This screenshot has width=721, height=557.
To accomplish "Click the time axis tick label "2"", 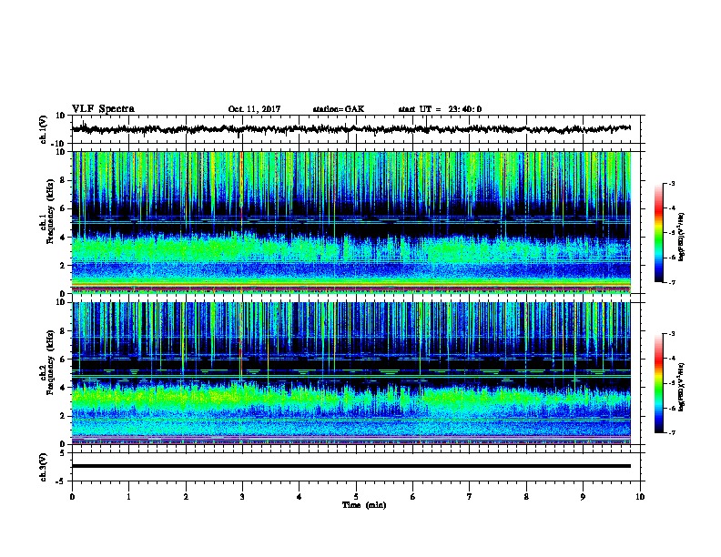I will (x=186, y=497).
